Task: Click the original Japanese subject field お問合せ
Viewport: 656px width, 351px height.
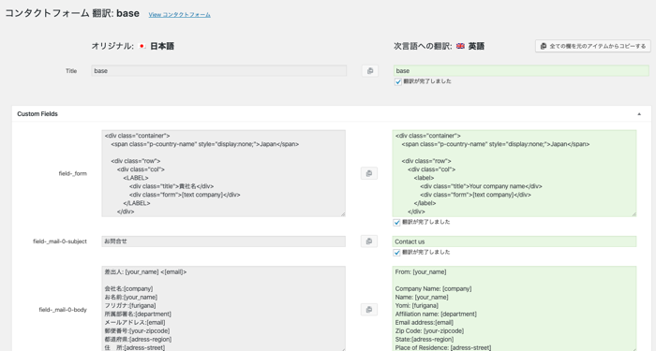Action: point(223,241)
